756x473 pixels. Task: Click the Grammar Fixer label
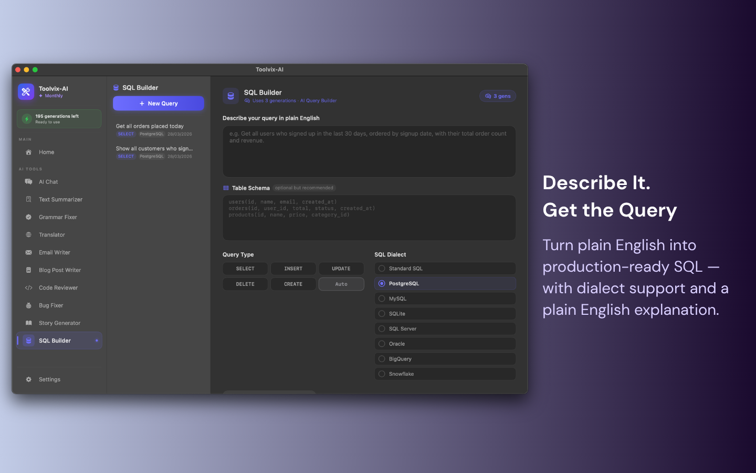pyautogui.click(x=58, y=217)
